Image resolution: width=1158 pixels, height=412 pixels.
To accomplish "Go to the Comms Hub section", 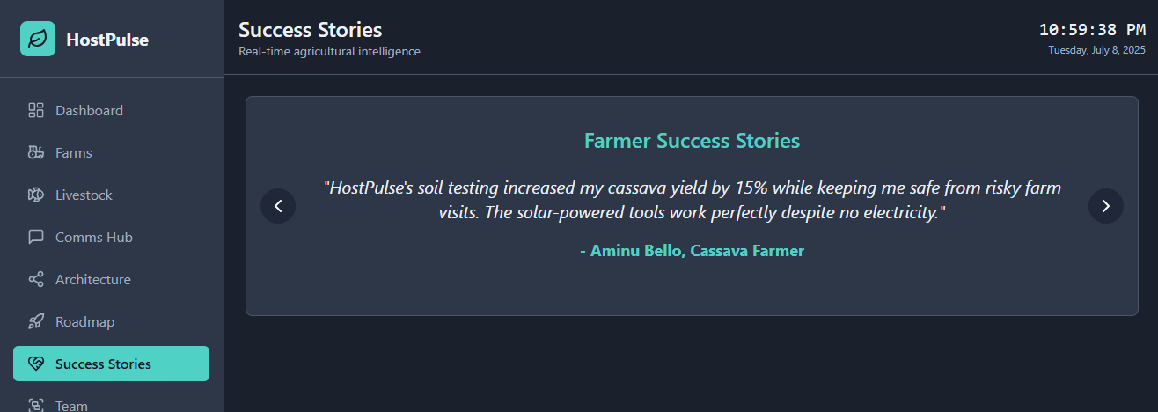I will click(93, 237).
